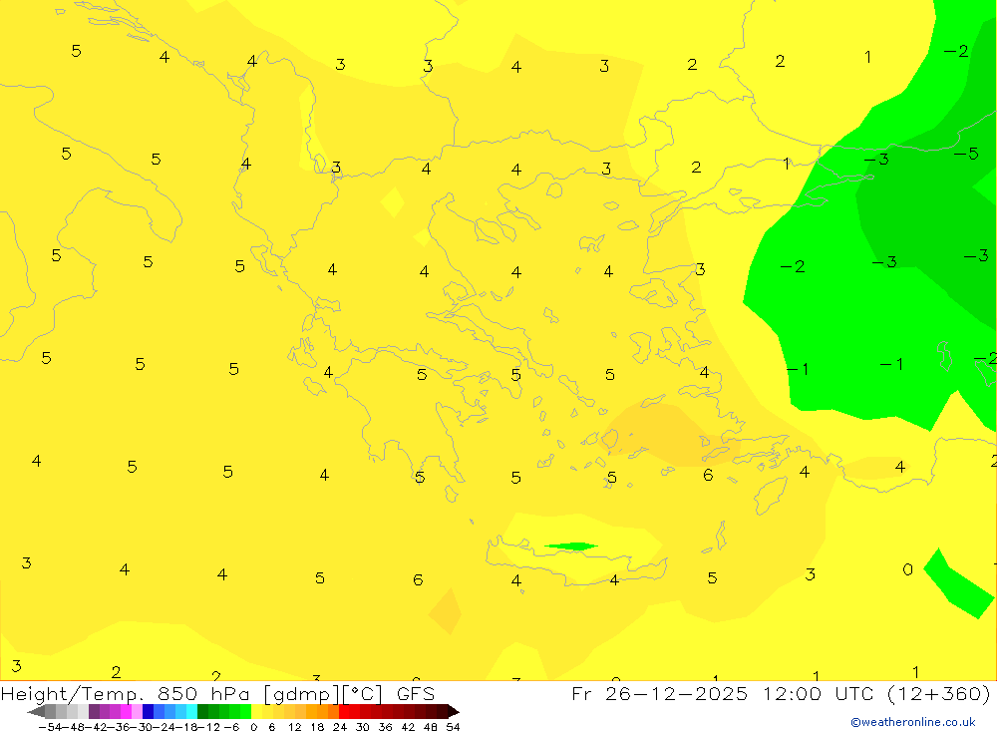Click the legend scale label '30'
The image size is (997, 731).
[x=363, y=727]
